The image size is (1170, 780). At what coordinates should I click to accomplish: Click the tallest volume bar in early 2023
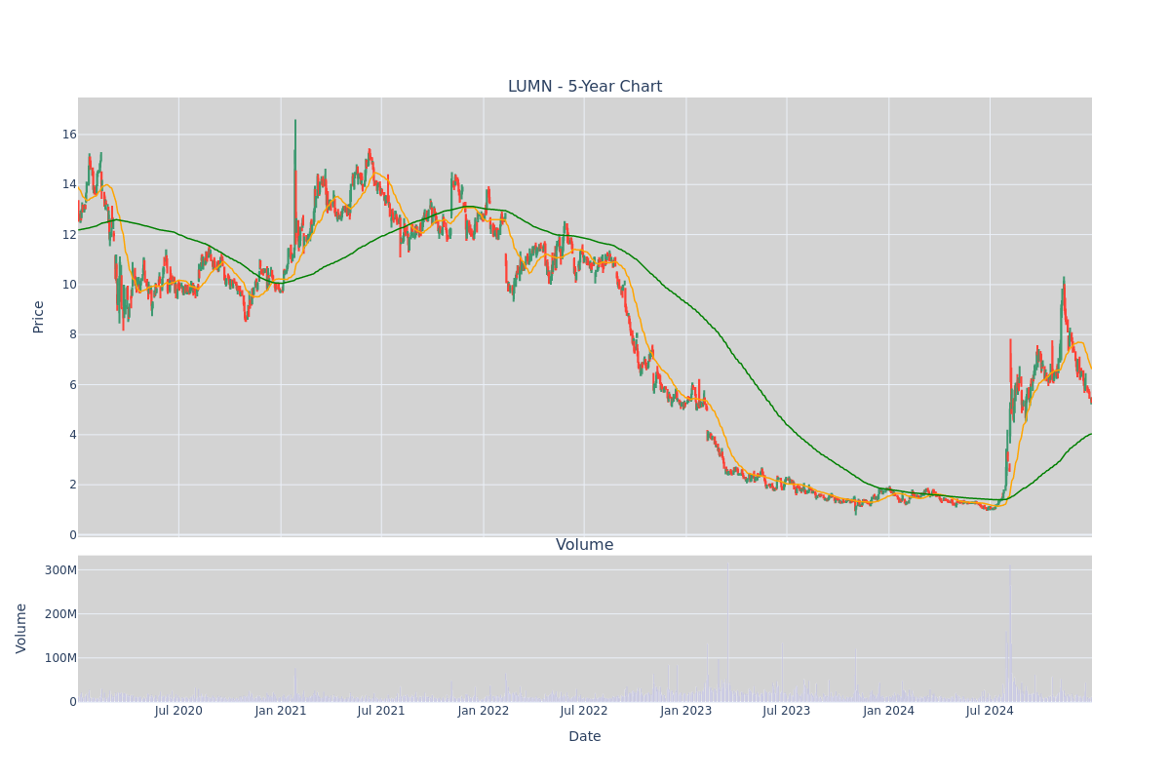click(x=727, y=632)
